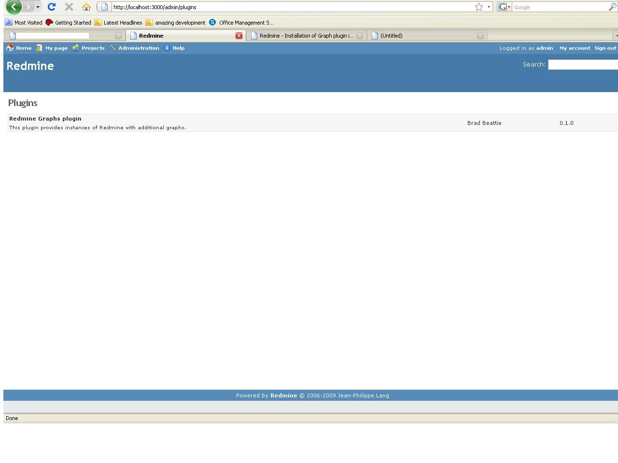Click the Projects icon
Image resolution: width=618 pixels, height=463 pixels.
pyautogui.click(x=75, y=48)
